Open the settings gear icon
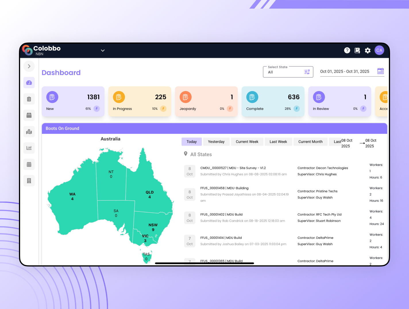409x309 pixels. click(368, 50)
